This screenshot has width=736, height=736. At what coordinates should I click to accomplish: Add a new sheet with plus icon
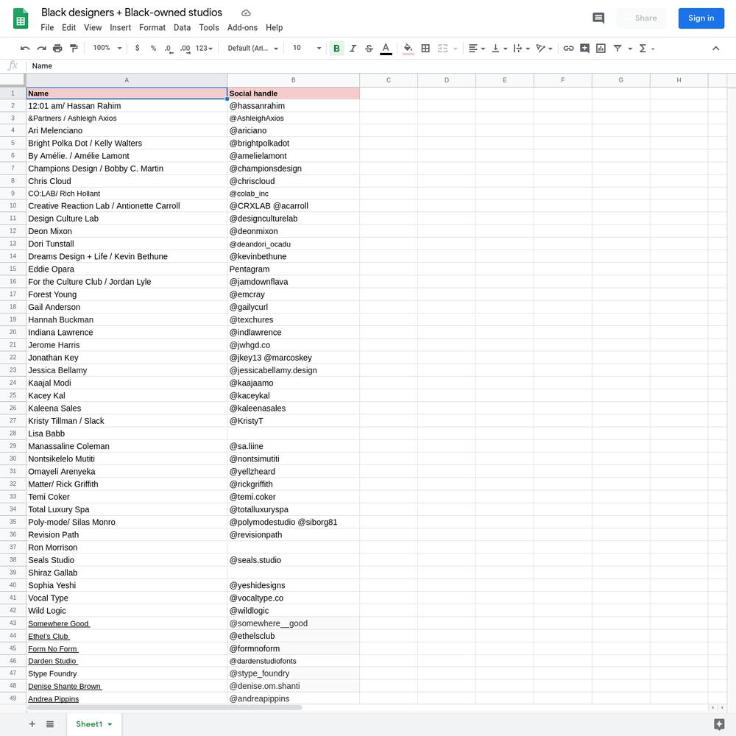(32, 723)
